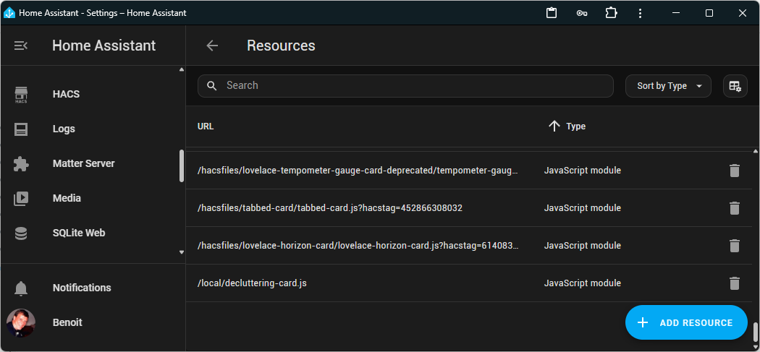Open the three-dot menu in title bar

[641, 13]
